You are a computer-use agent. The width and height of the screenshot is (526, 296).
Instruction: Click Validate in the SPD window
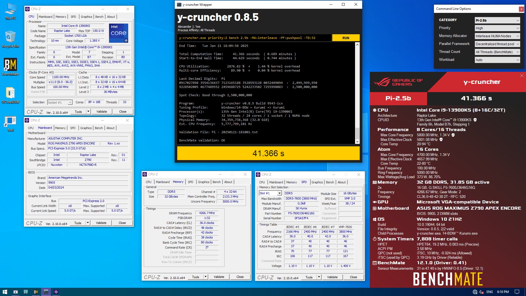coord(332,277)
